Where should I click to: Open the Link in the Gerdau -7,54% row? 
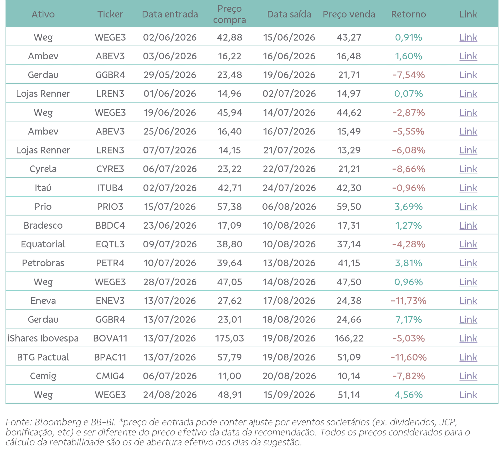pyautogui.click(x=468, y=75)
